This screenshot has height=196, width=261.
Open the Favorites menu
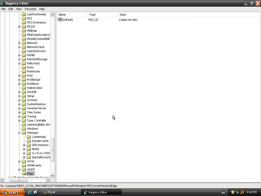(x=31, y=9)
